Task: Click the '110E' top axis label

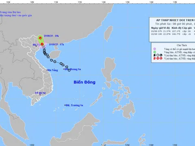Action: click(x=56, y=2)
